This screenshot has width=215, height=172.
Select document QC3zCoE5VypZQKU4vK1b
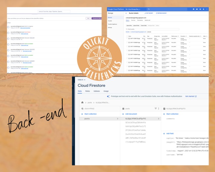[135, 122]
